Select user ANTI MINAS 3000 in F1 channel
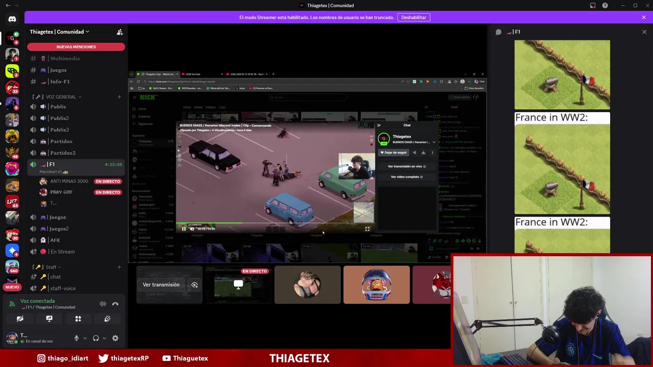Screen dimensions: 653x367 click(x=82, y=181)
